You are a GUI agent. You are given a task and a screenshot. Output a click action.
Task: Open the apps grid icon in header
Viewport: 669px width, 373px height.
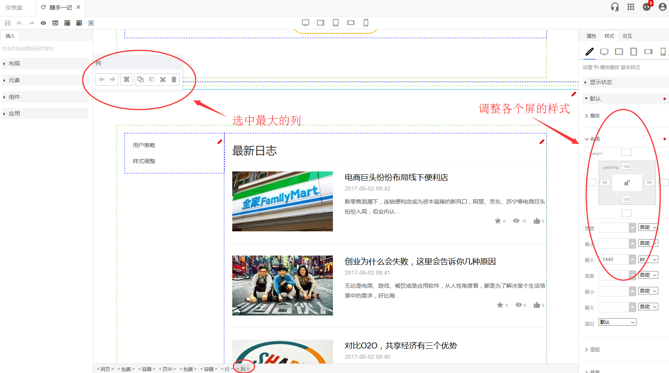pyautogui.click(x=631, y=7)
